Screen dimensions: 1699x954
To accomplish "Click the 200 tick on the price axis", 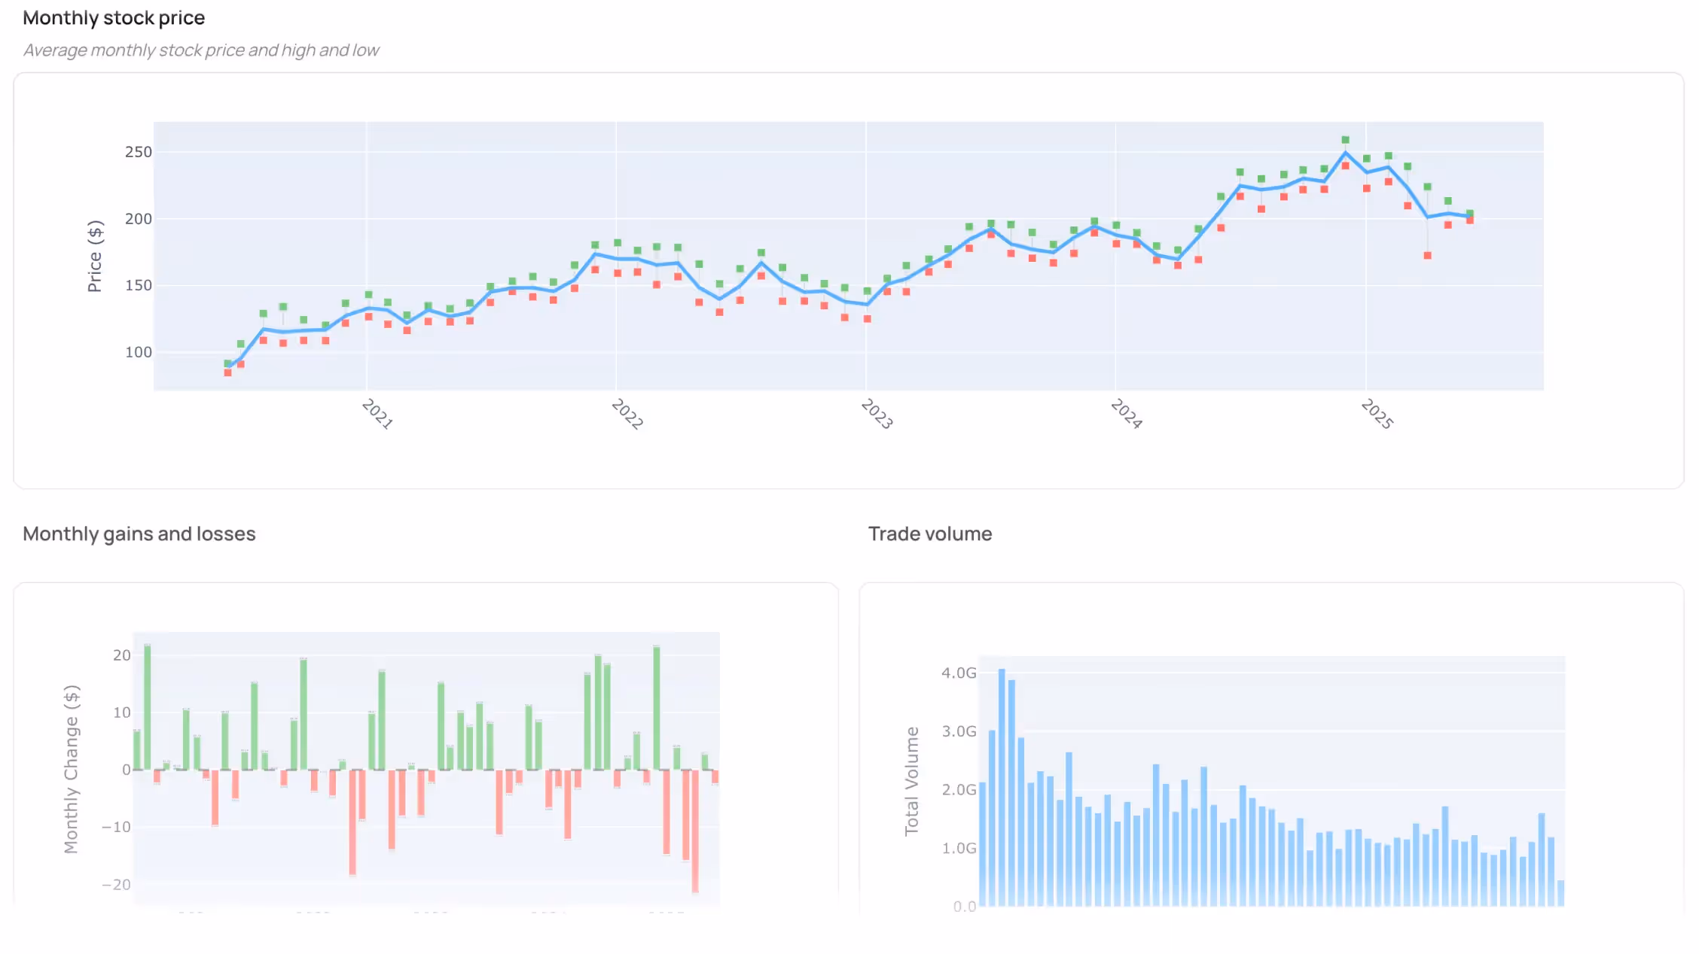I will (139, 219).
